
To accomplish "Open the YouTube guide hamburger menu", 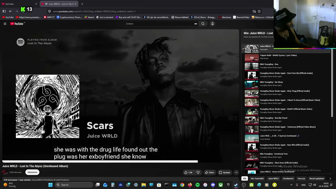I will pyautogui.click(x=5, y=24).
